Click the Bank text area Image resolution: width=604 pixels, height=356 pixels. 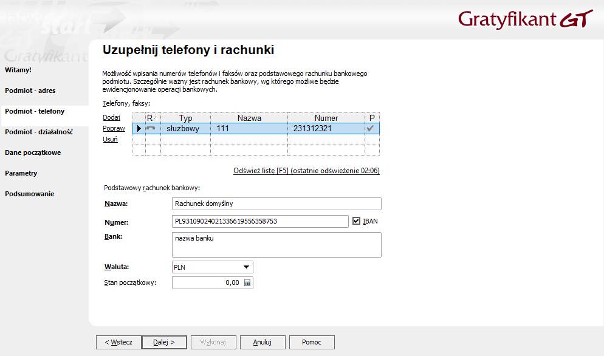[x=276, y=245]
